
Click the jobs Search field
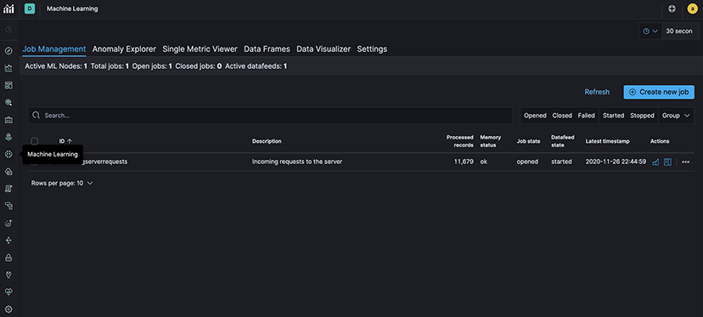270,116
